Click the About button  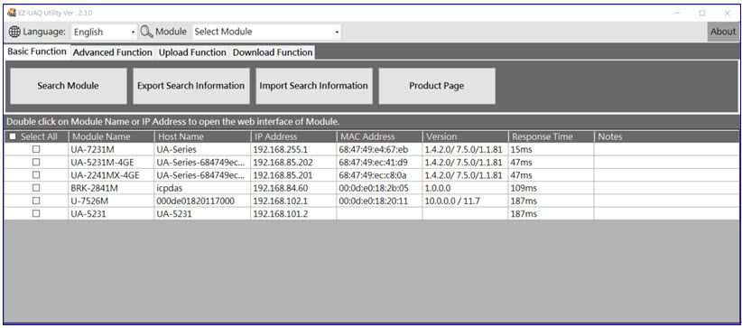click(723, 32)
